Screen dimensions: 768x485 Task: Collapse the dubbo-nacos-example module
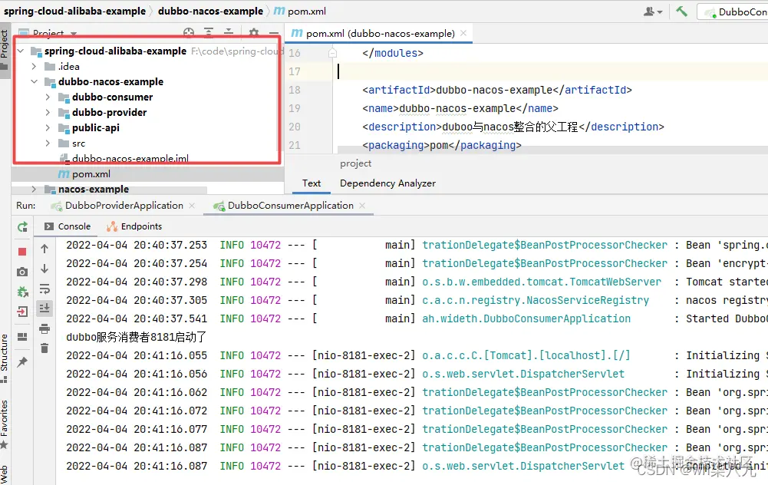[x=34, y=82]
